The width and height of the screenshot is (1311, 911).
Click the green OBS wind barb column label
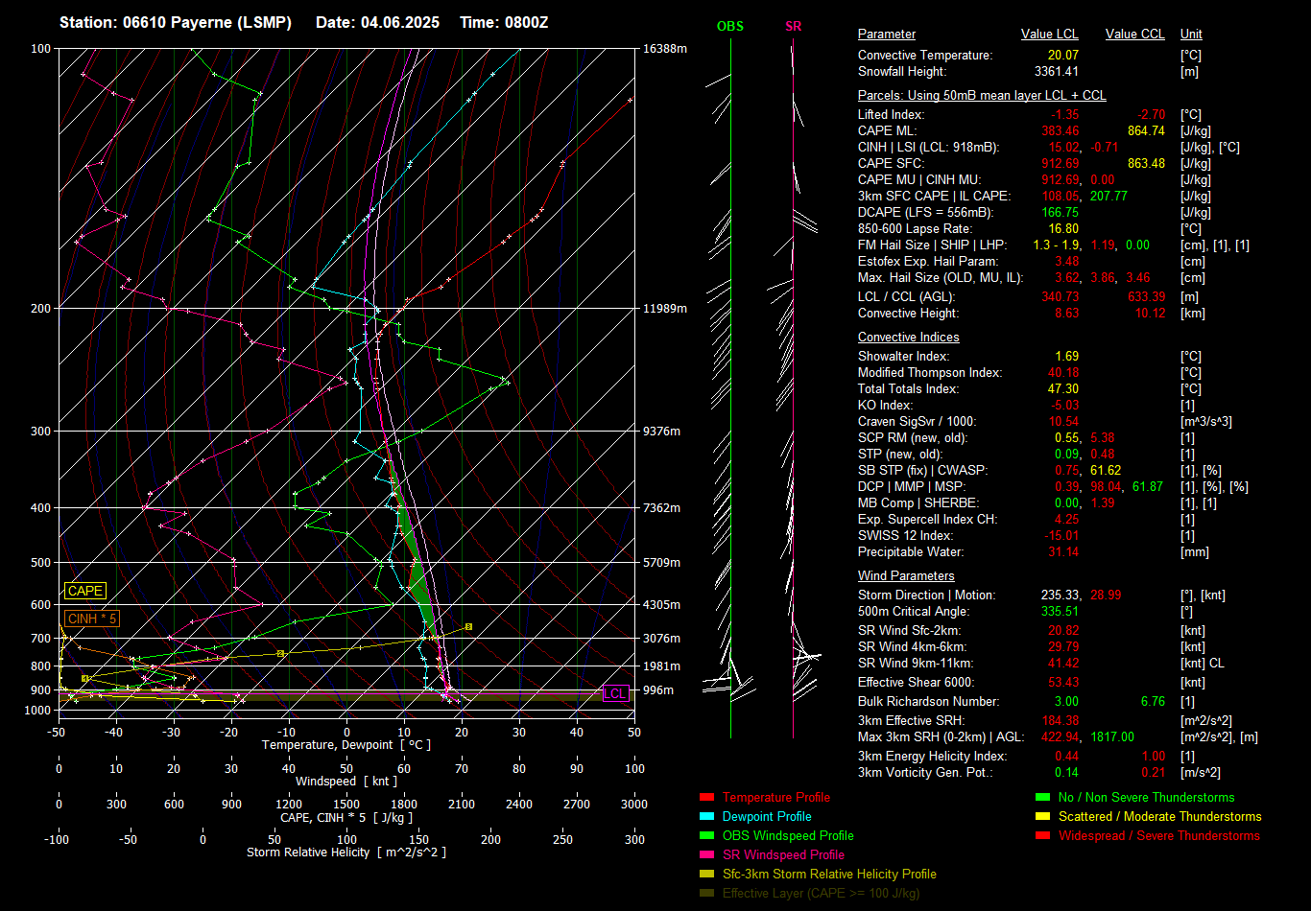[x=729, y=27]
